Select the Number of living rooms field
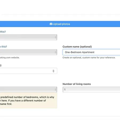This screenshot has height=120, width=120. (x=91, y=90)
